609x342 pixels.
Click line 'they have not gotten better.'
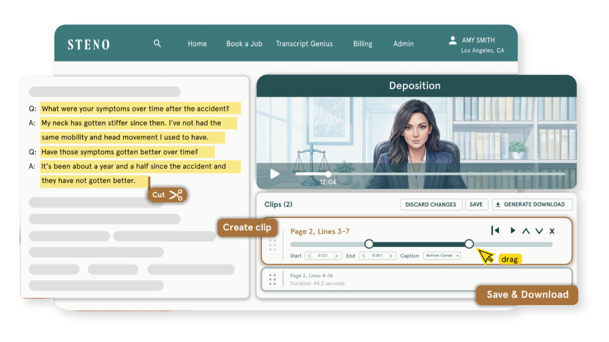point(89,181)
